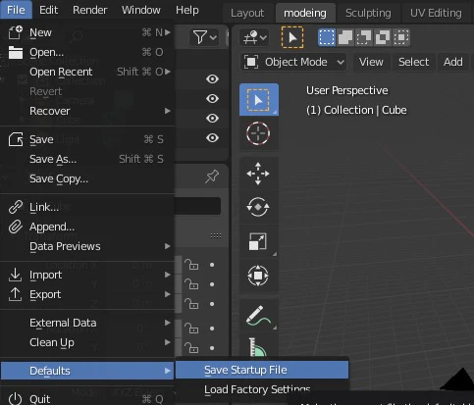Screen dimensions: 474x405
Task: Open the Object Mode dropdown
Action: (x=293, y=62)
